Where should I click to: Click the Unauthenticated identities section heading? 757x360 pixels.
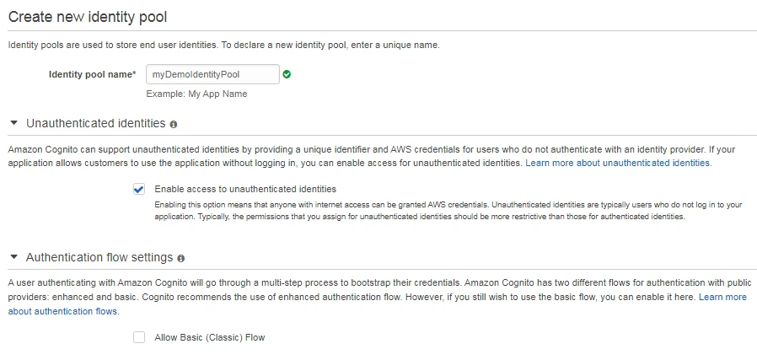tap(95, 123)
